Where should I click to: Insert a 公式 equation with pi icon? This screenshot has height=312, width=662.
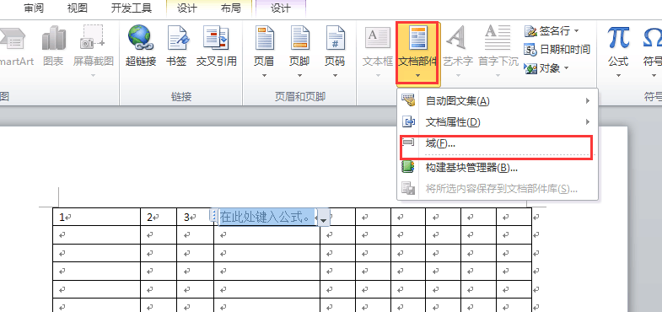[x=618, y=51]
